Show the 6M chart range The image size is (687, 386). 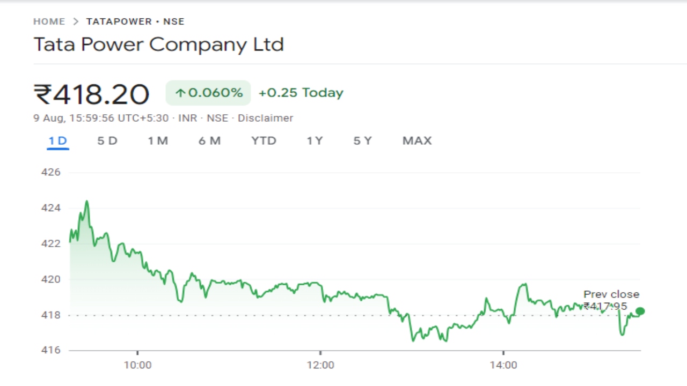point(209,140)
